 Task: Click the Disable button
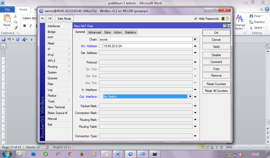point(216,55)
